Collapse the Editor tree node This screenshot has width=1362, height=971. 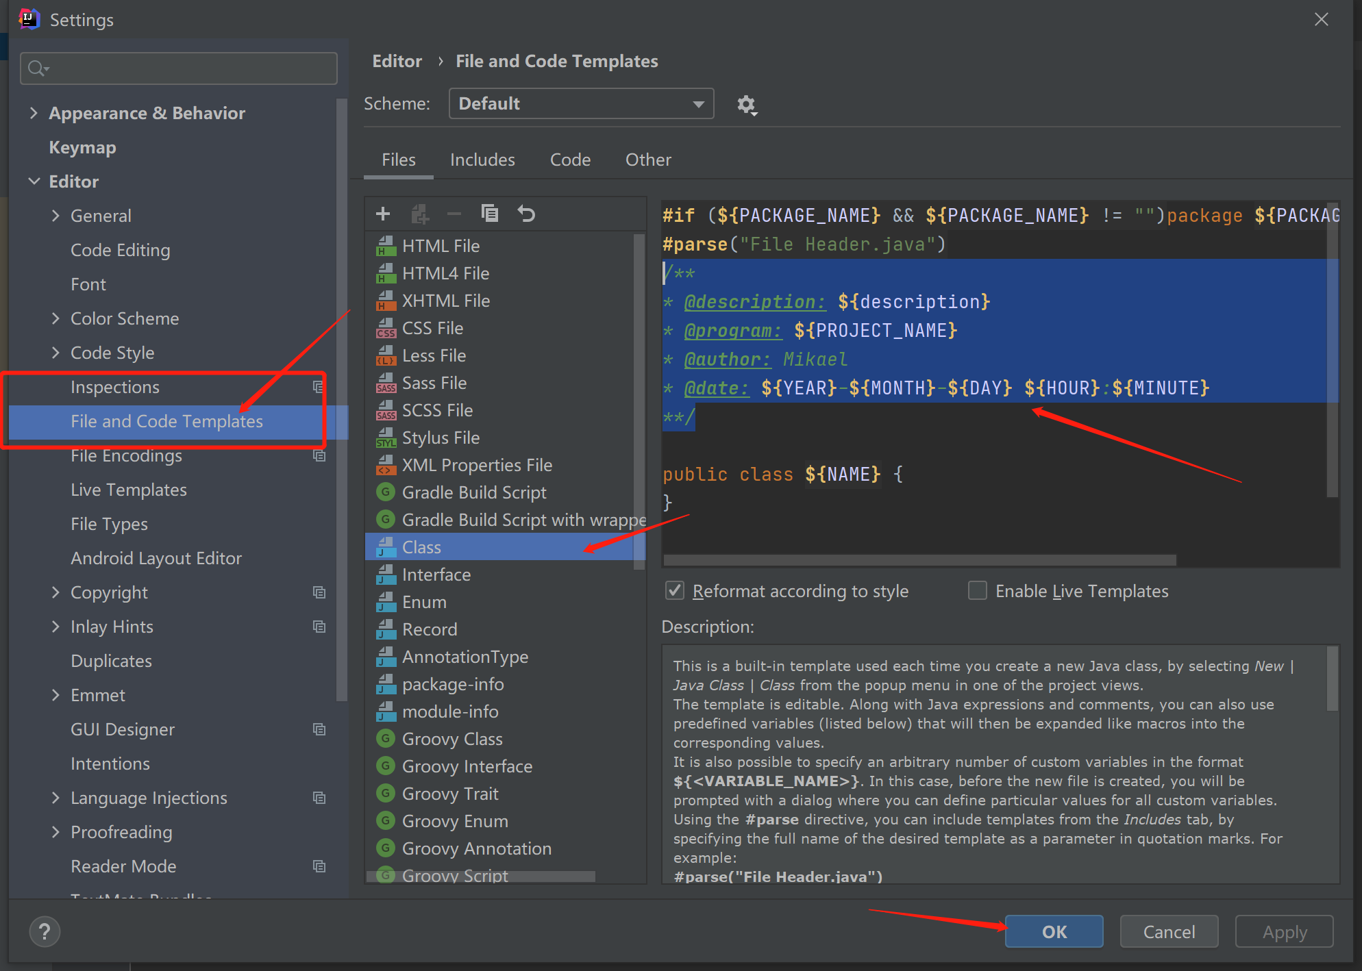(34, 181)
